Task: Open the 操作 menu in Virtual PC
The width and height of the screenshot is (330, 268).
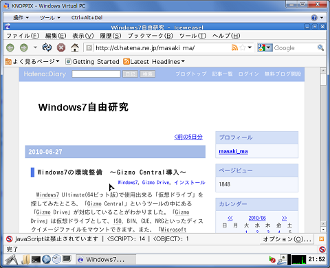Action: [21, 18]
